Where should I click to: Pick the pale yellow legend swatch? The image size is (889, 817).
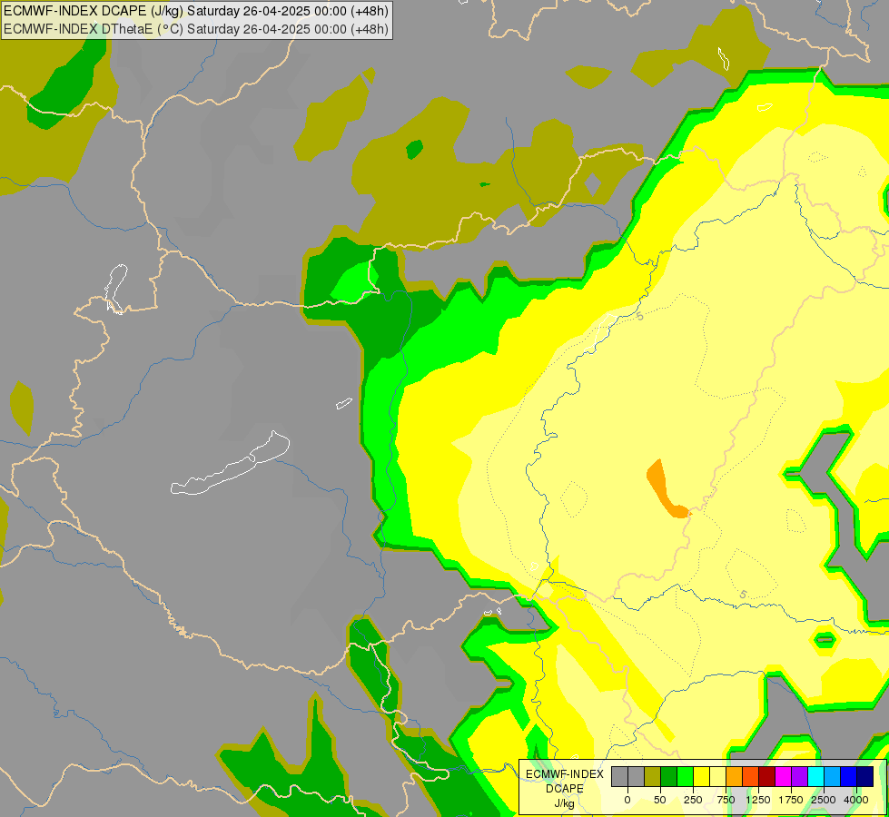[x=717, y=776]
